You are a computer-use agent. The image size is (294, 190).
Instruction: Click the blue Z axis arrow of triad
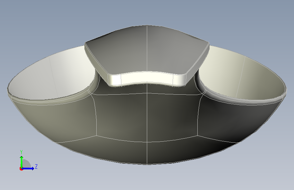[28, 168]
